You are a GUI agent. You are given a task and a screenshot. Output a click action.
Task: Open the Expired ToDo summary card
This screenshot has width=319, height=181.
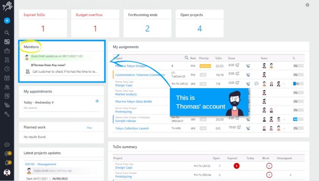[43, 24]
